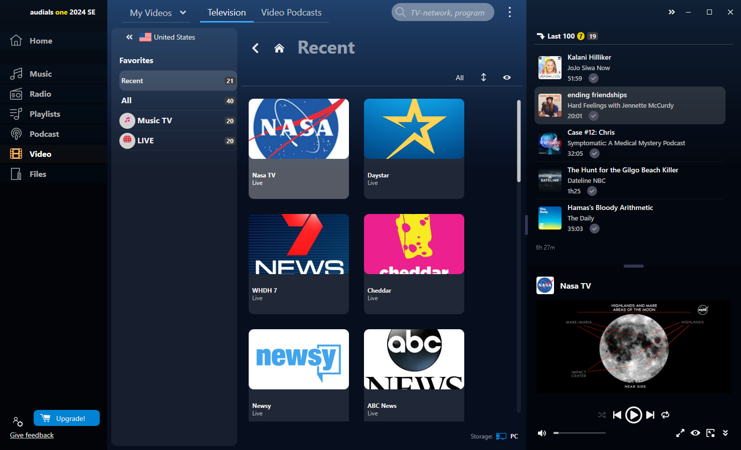Viewport: 741px width, 450px height.
Task: Select the Music TV category
Action: tap(178, 121)
